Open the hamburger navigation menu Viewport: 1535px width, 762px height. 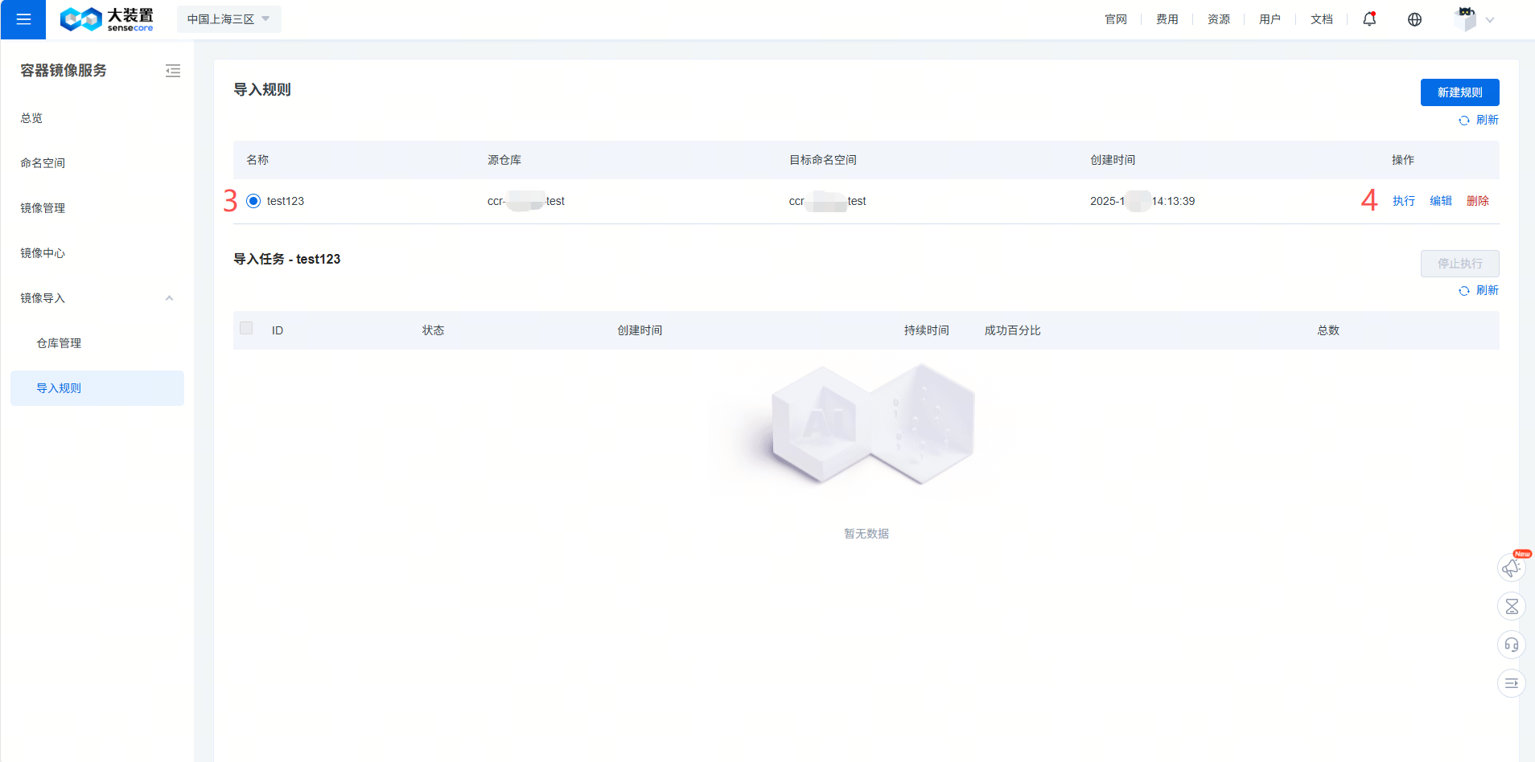click(x=23, y=19)
